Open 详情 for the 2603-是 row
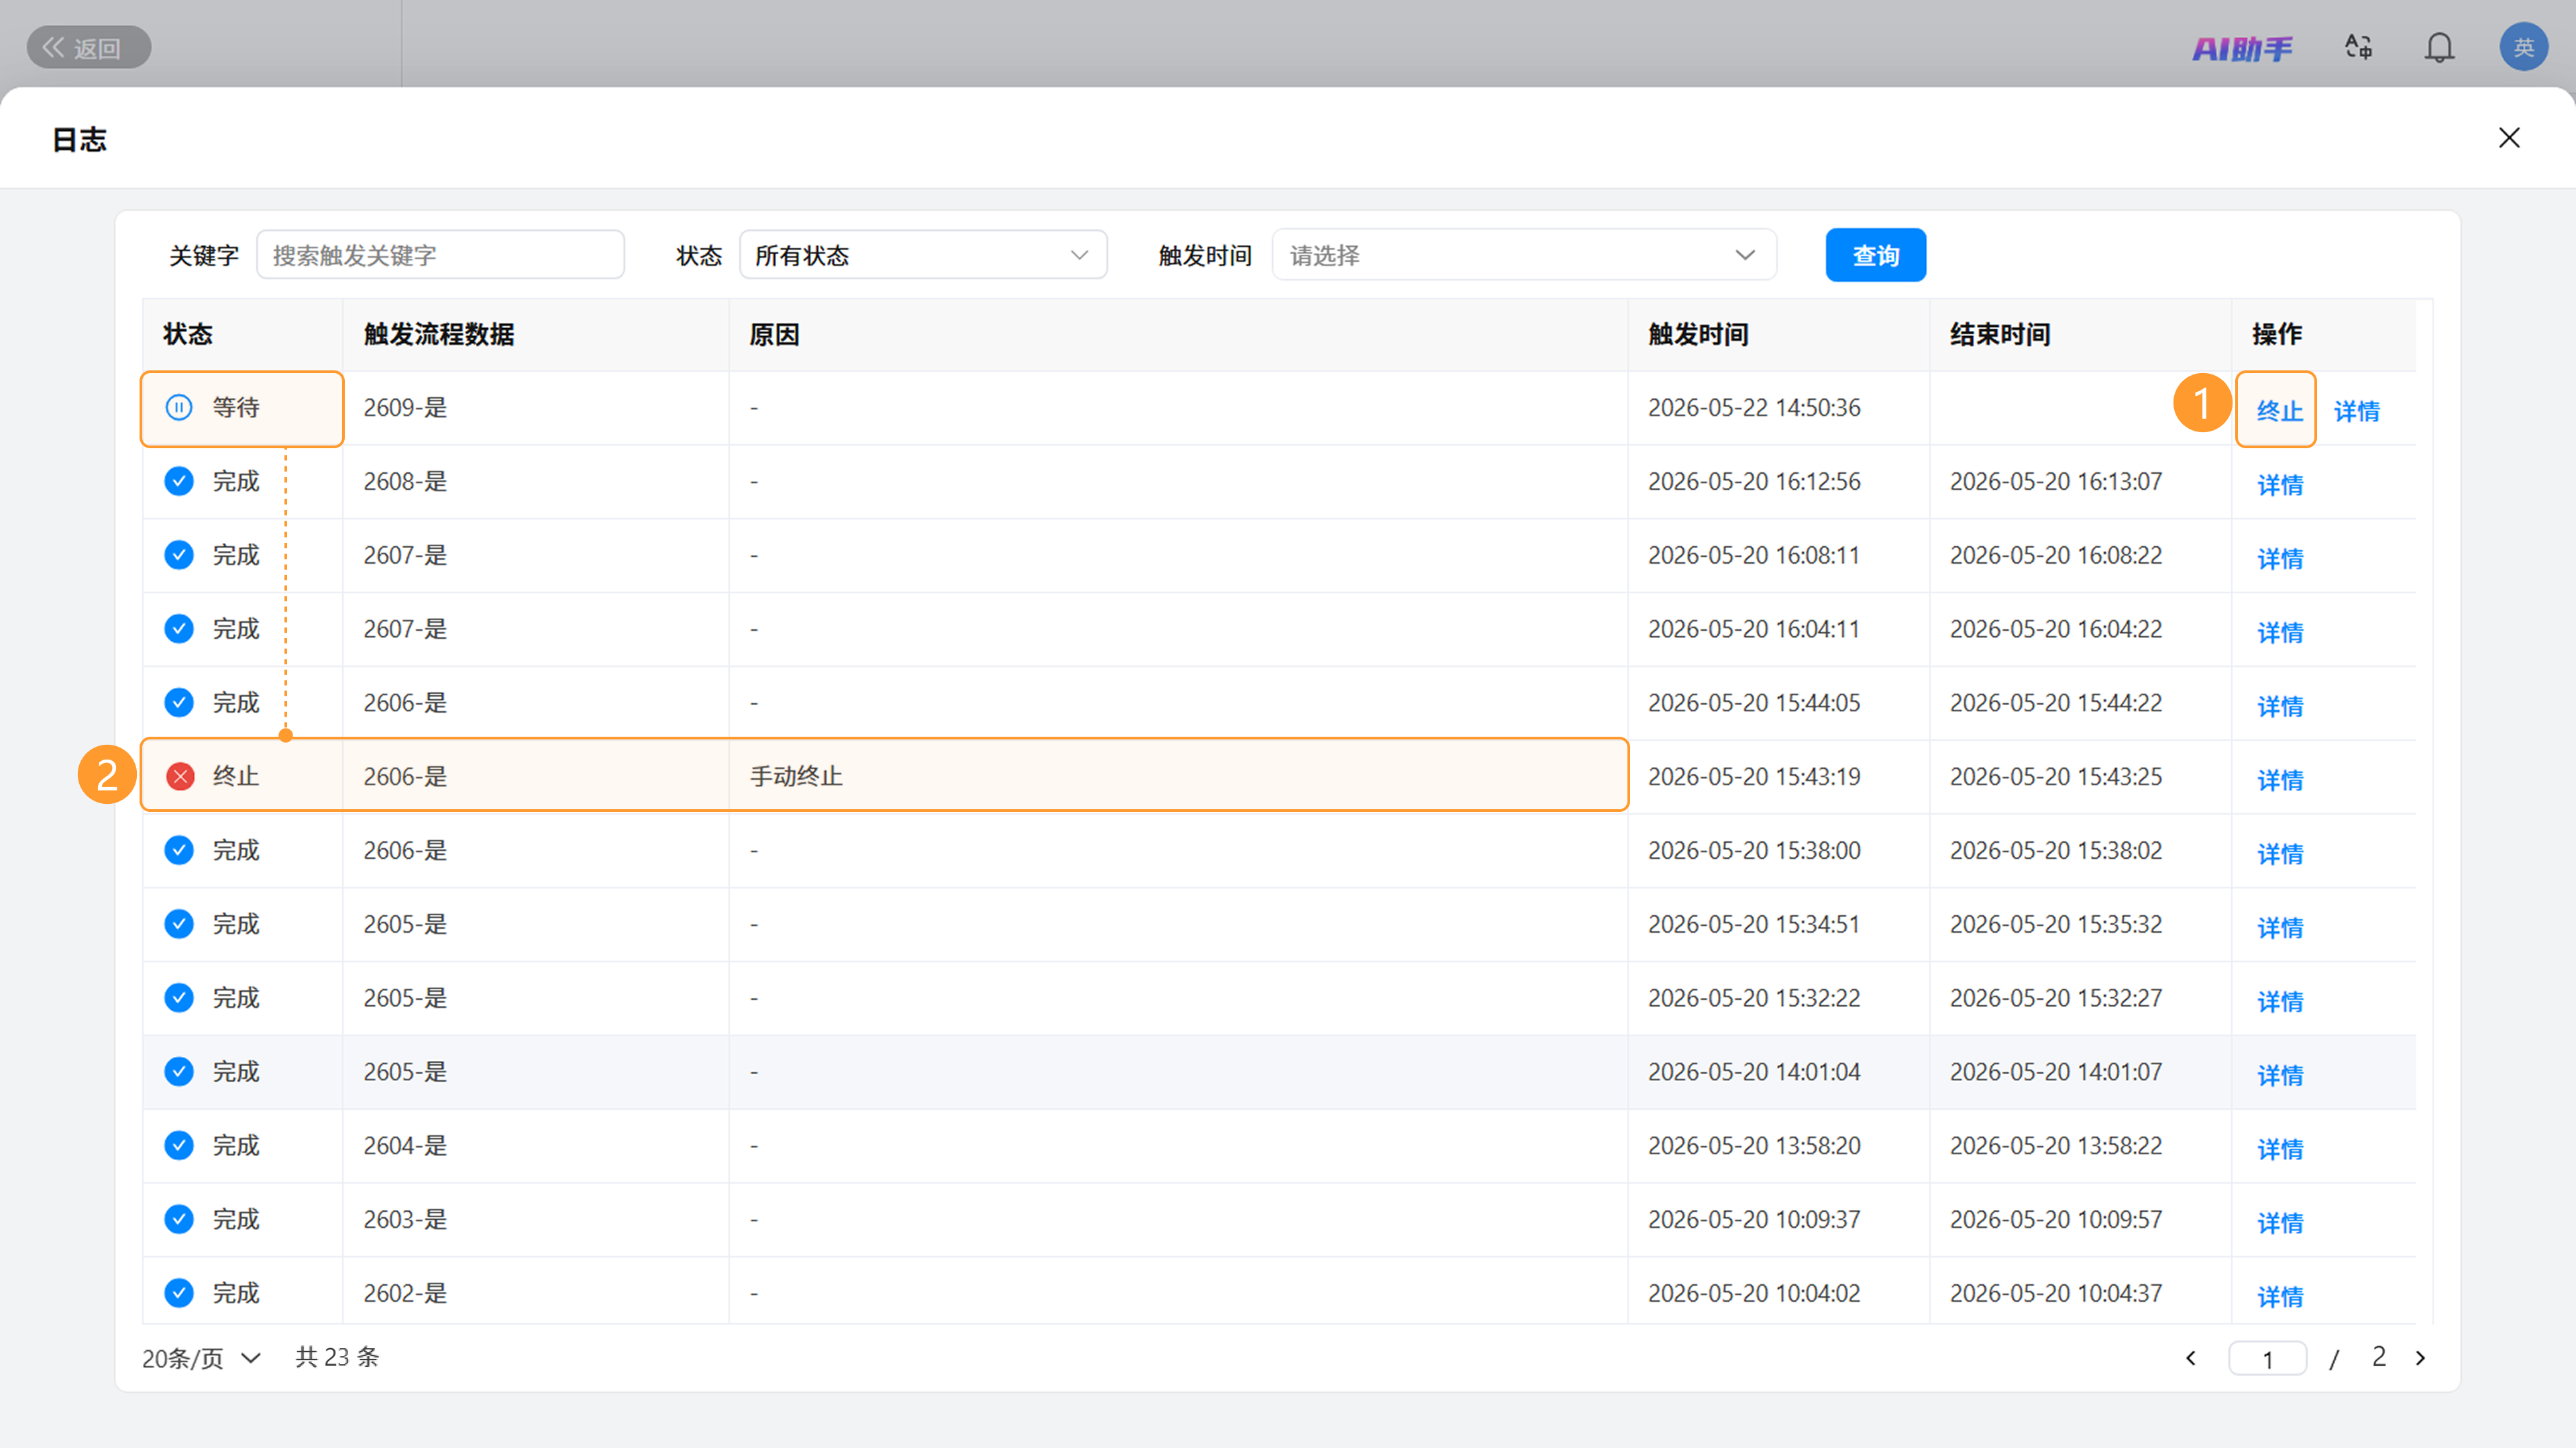Screen dimensions: 2576x1448 pos(2279,1222)
